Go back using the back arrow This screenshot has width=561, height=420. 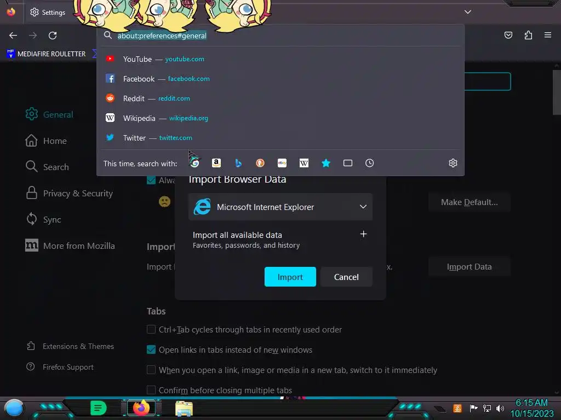(x=13, y=36)
